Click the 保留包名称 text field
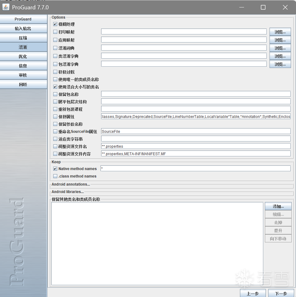The width and height of the screenshot is (296, 297). point(196,94)
